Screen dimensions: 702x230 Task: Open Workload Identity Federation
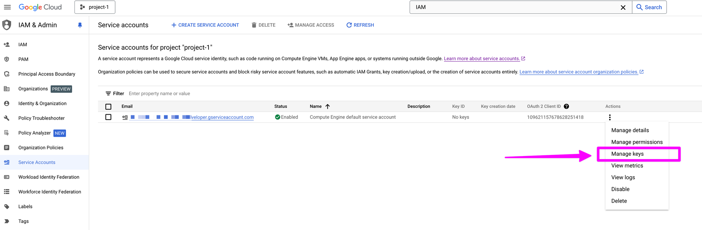click(x=49, y=177)
